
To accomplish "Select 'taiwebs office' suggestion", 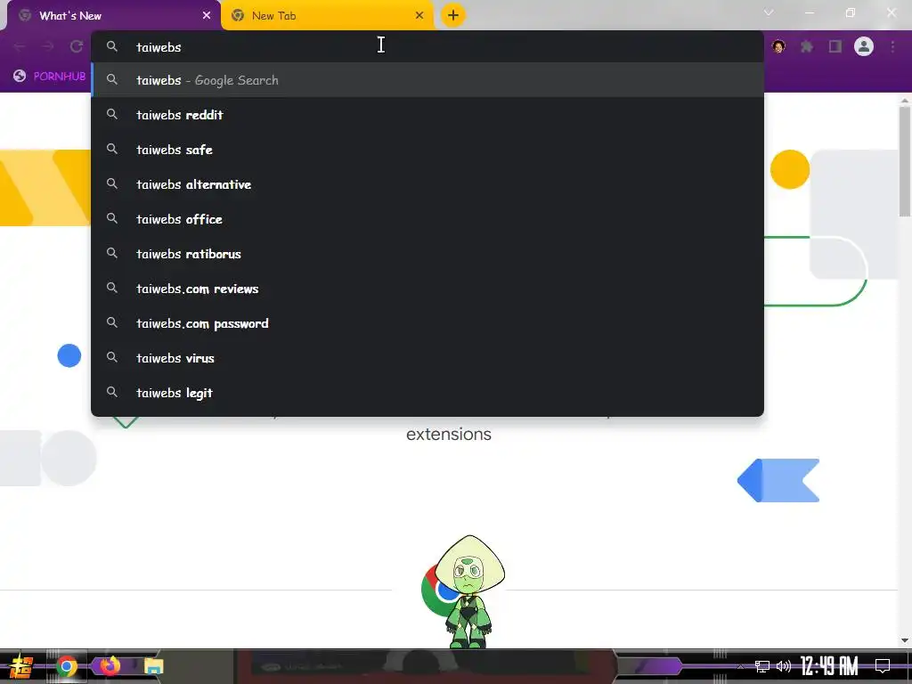I will point(427,219).
